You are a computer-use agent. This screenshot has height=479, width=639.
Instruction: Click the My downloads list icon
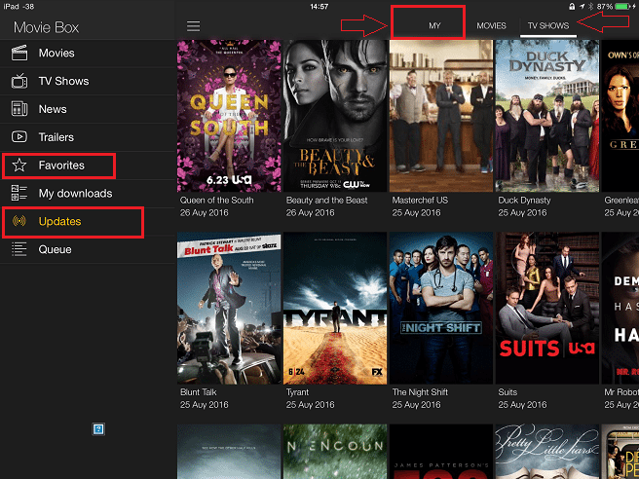(19, 193)
